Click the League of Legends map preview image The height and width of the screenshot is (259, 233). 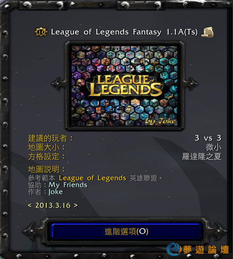click(125, 86)
